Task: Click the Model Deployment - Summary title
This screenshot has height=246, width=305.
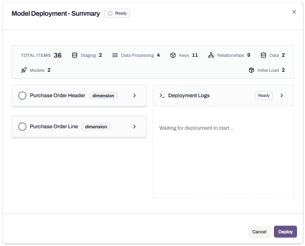Action: click(x=56, y=13)
